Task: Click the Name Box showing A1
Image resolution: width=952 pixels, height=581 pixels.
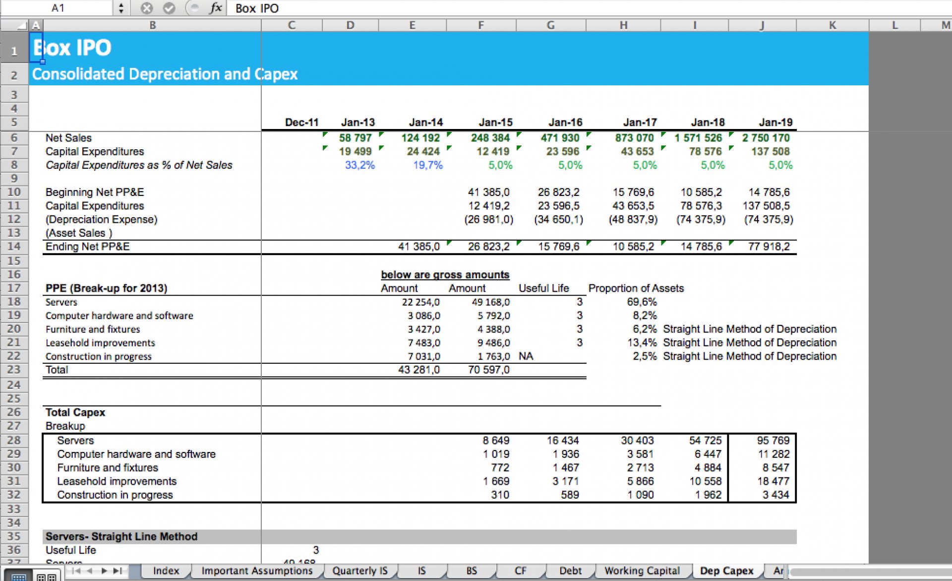Action: point(58,8)
